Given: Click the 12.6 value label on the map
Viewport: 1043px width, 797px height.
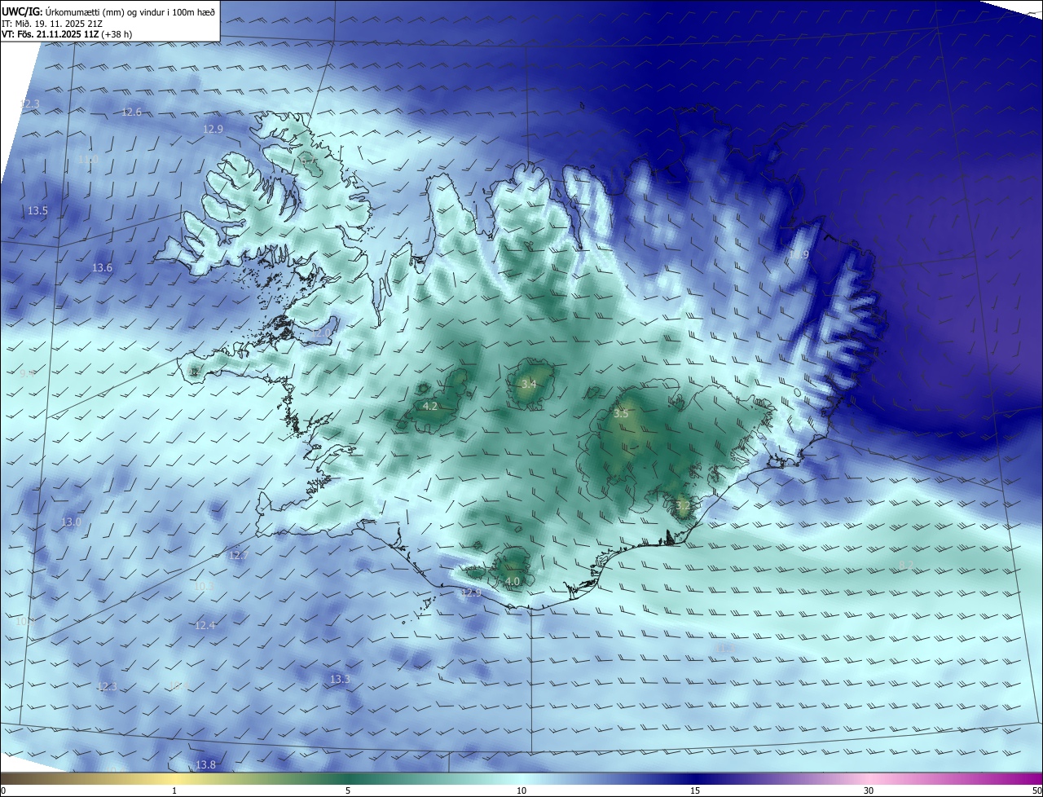Looking at the screenshot, I should [131, 112].
